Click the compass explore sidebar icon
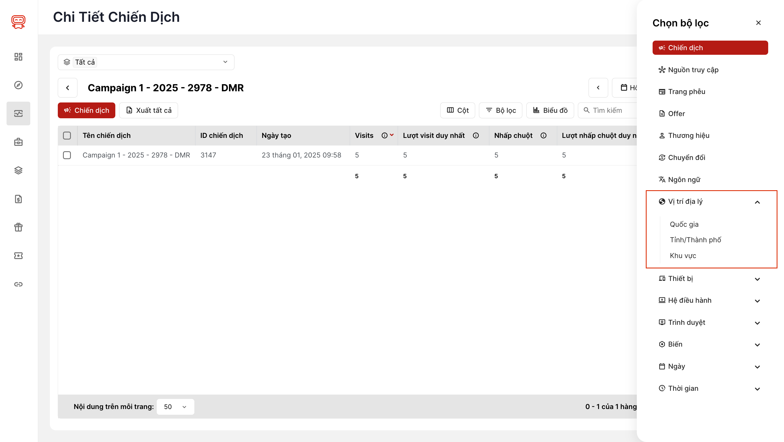 click(18, 85)
